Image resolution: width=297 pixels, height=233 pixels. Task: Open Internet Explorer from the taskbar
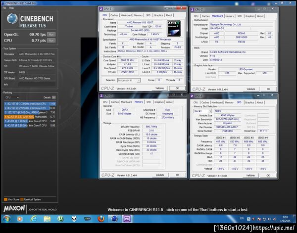(34, 219)
